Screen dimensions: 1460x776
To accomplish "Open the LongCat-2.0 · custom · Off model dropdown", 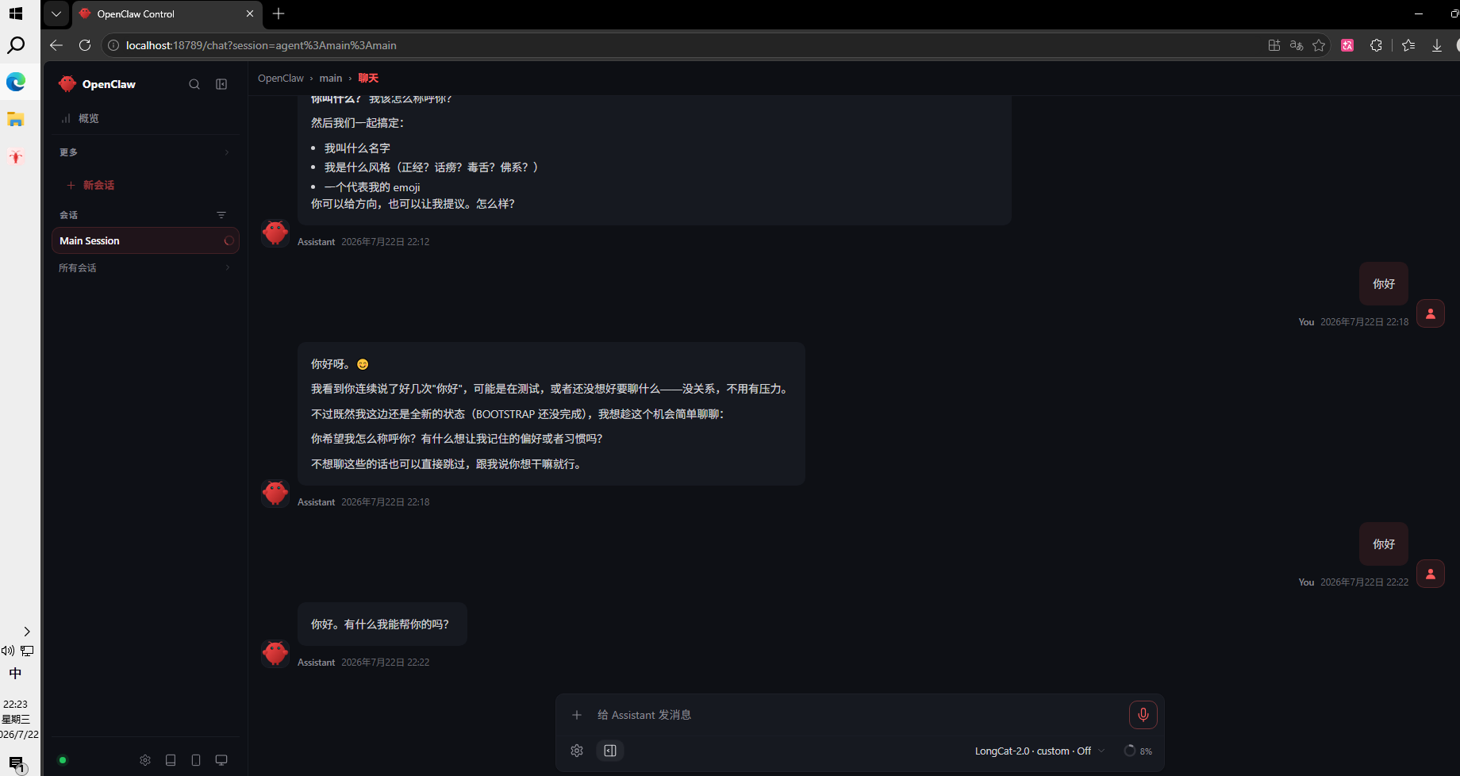I will [x=1039, y=751].
